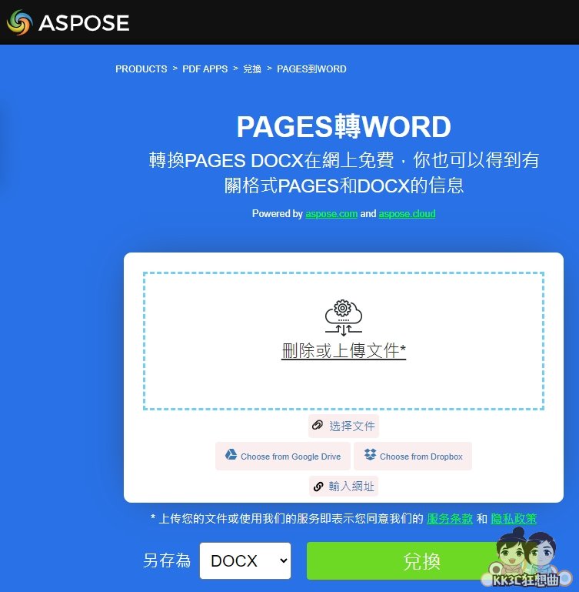
Task: Click the 选择文件 button
Action: tap(343, 426)
